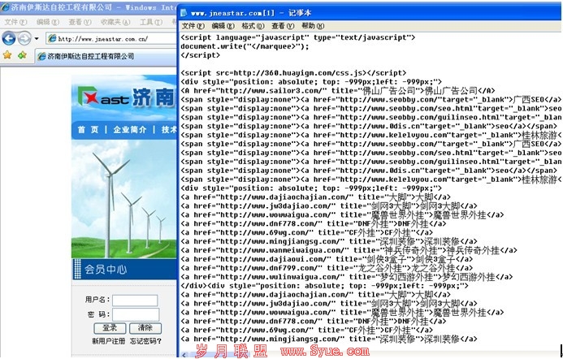Open the Notepad 帮助(H) menu
The width and height of the screenshot is (563, 359).
[x=313, y=26]
